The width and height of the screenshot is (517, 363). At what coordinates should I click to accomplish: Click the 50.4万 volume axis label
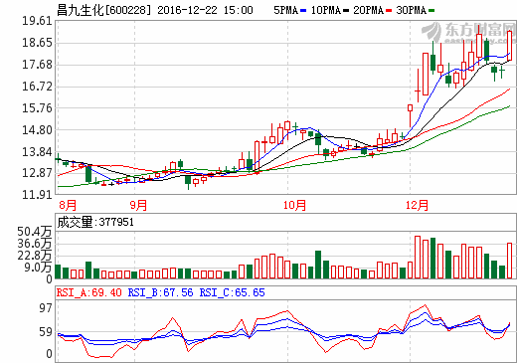point(35,232)
